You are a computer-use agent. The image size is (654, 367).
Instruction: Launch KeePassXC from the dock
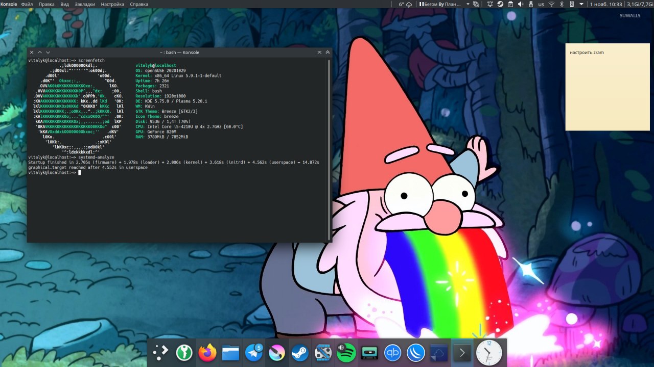[x=184, y=352]
